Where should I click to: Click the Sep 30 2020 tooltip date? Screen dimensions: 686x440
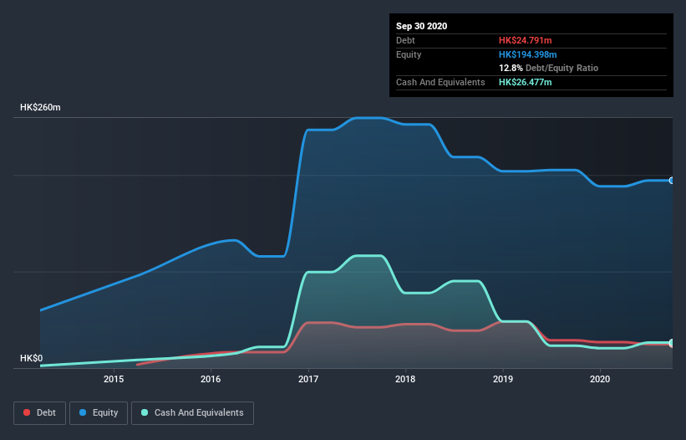tap(422, 26)
